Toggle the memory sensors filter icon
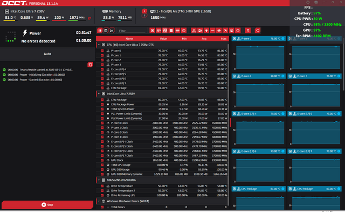This screenshot has height=212, width=345. tap(177, 31)
